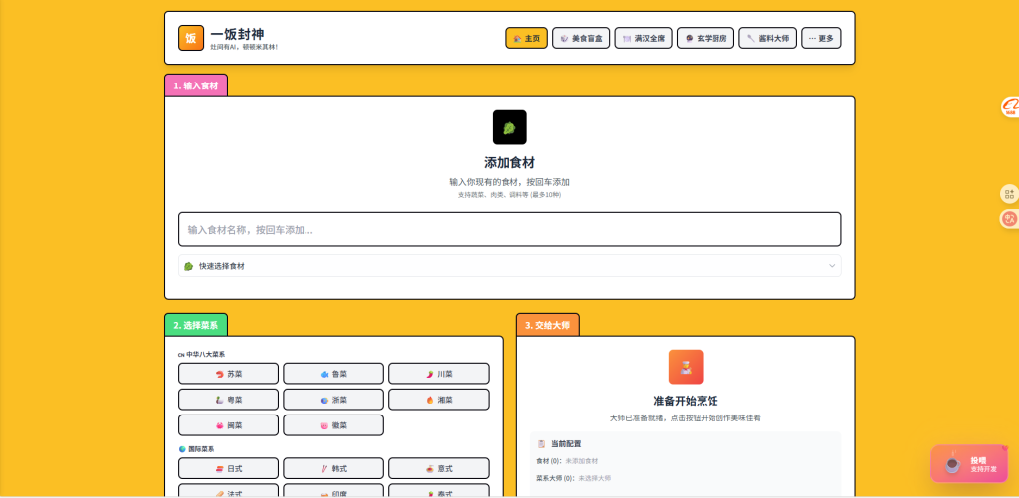Click the translate floating icon on right edge
The image size is (1019, 498).
[x=1009, y=219]
